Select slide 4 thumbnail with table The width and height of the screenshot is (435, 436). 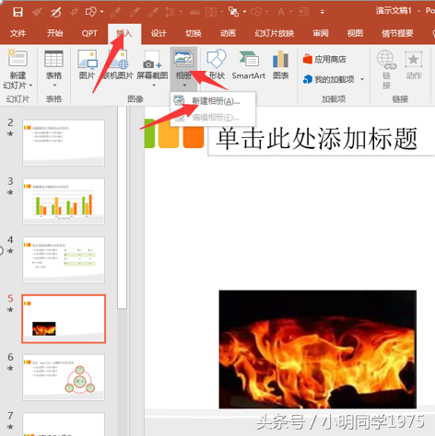pos(64,260)
